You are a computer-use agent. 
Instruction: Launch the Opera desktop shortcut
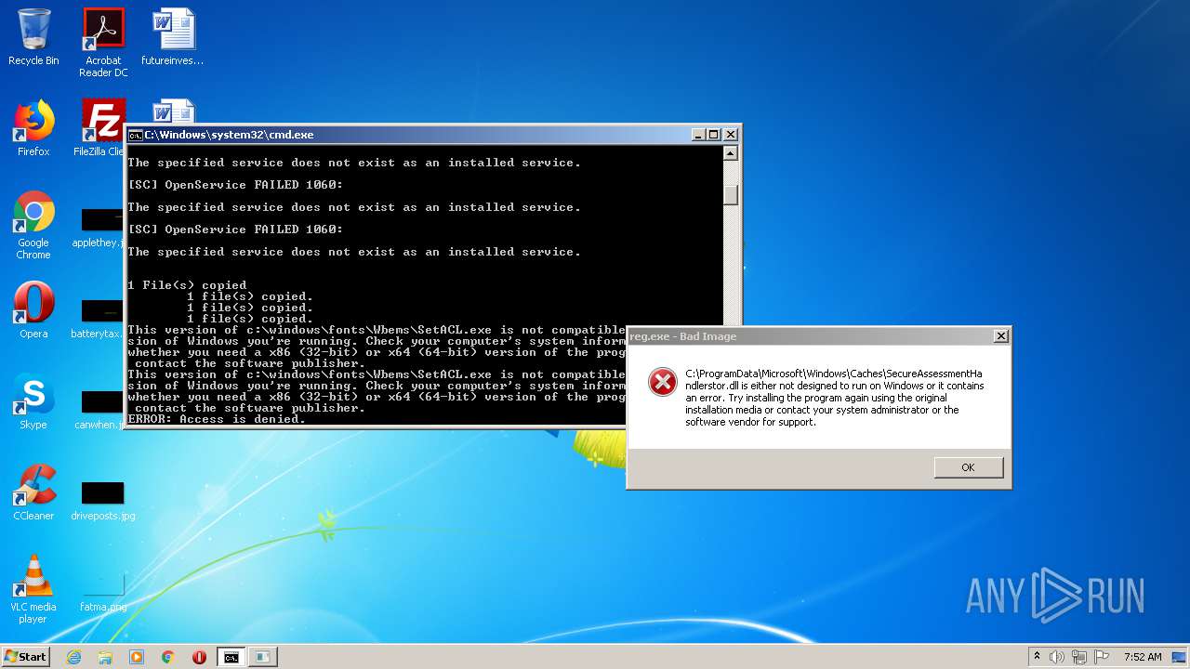(33, 310)
